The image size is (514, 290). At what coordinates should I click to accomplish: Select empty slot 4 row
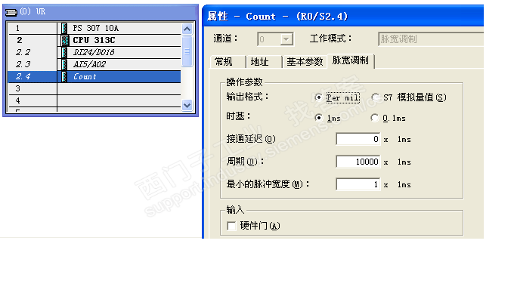[x=94, y=101]
